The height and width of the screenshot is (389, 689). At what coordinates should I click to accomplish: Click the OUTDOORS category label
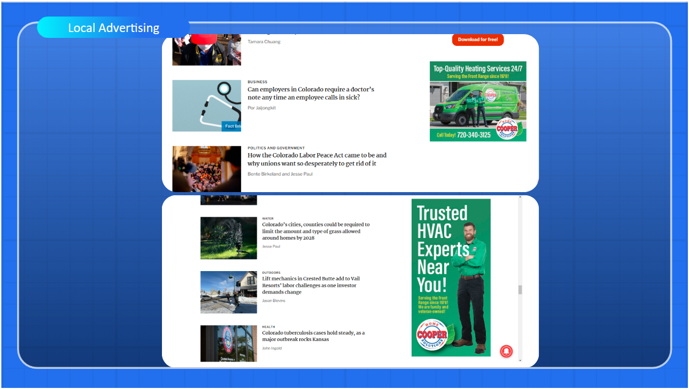[271, 273]
